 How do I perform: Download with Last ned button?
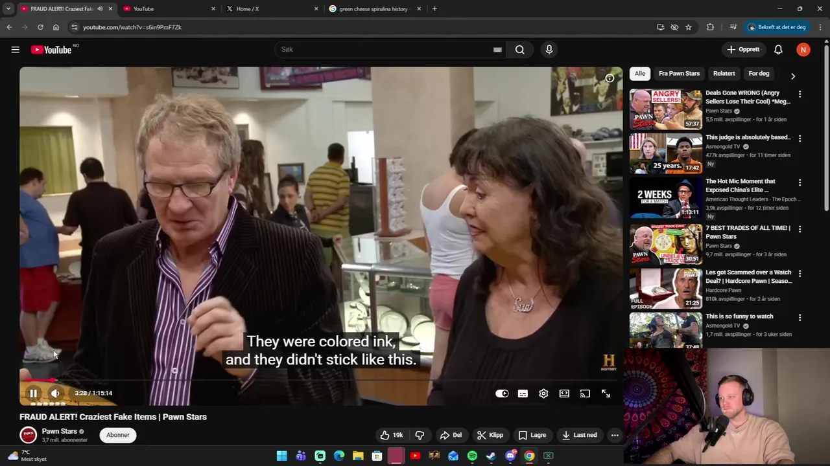pos(580,435)
